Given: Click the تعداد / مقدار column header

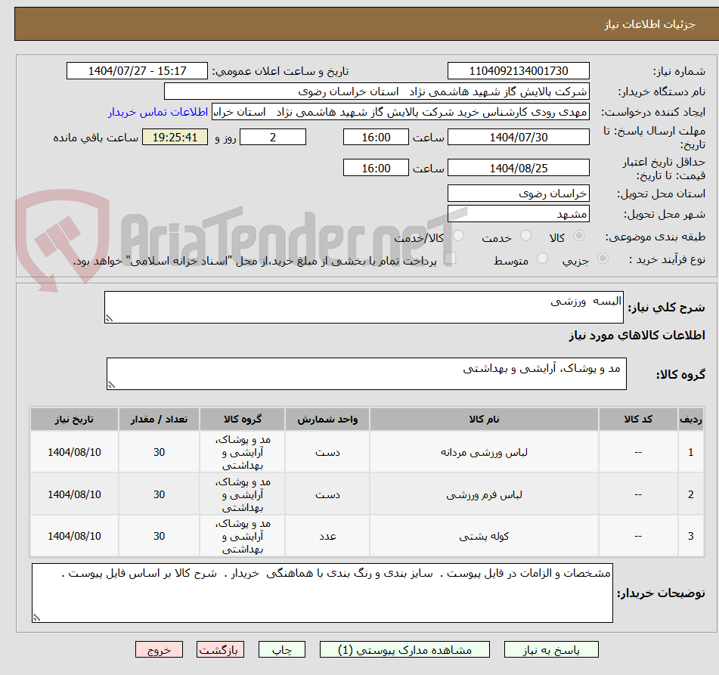Looking at the screenshot, I should pyautogui.click(x=159, y=419).
